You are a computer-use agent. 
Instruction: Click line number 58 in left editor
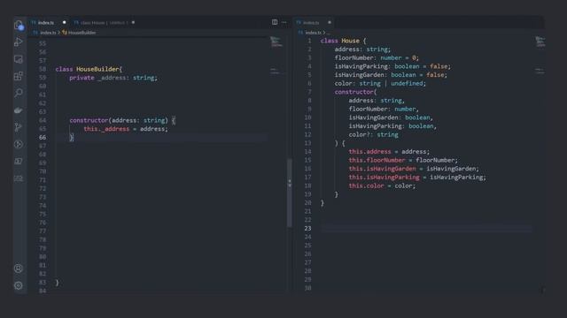coord(43,69)
